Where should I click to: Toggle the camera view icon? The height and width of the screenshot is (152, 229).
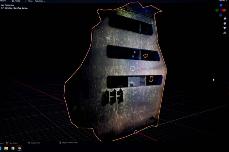[225, 28]
